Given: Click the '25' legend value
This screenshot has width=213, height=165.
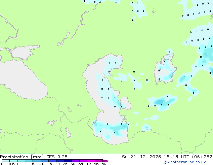Looking at the screenshot, I should point(65,164).
